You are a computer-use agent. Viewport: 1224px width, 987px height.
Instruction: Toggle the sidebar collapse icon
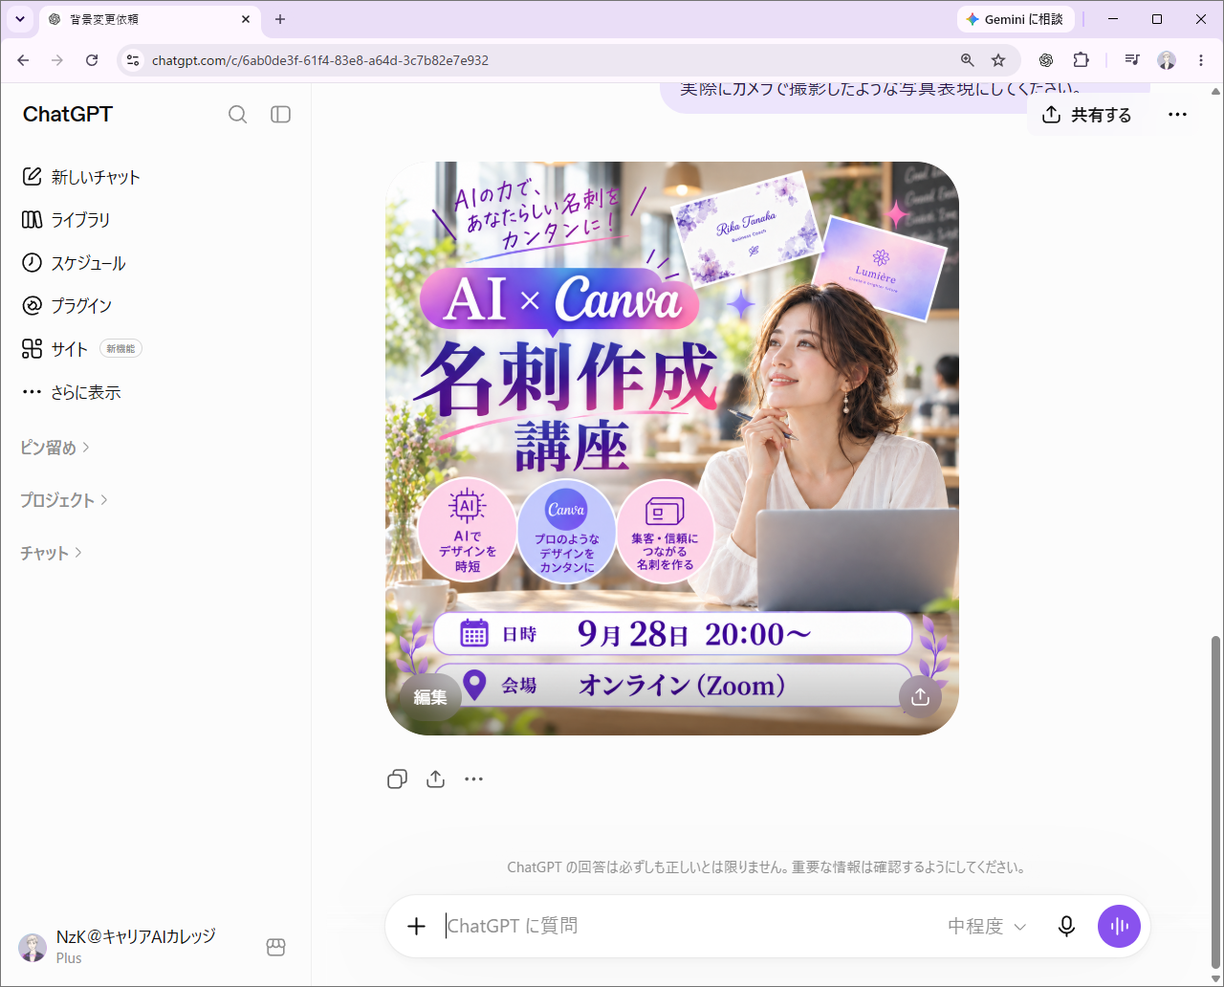pos(280,115)
